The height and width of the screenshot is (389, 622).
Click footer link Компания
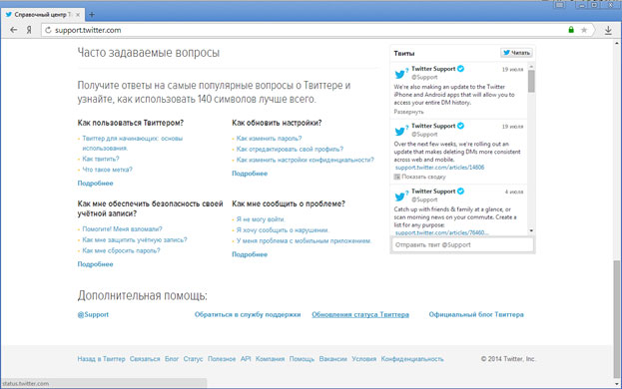click(271, 359)
